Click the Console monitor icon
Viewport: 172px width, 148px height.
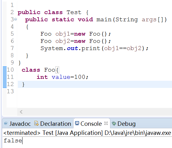tap(77, 123)
